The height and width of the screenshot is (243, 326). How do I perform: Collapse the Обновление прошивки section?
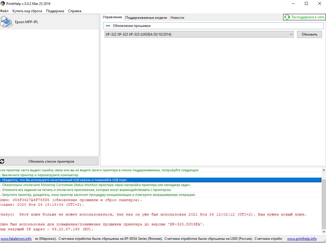point(108,26)
